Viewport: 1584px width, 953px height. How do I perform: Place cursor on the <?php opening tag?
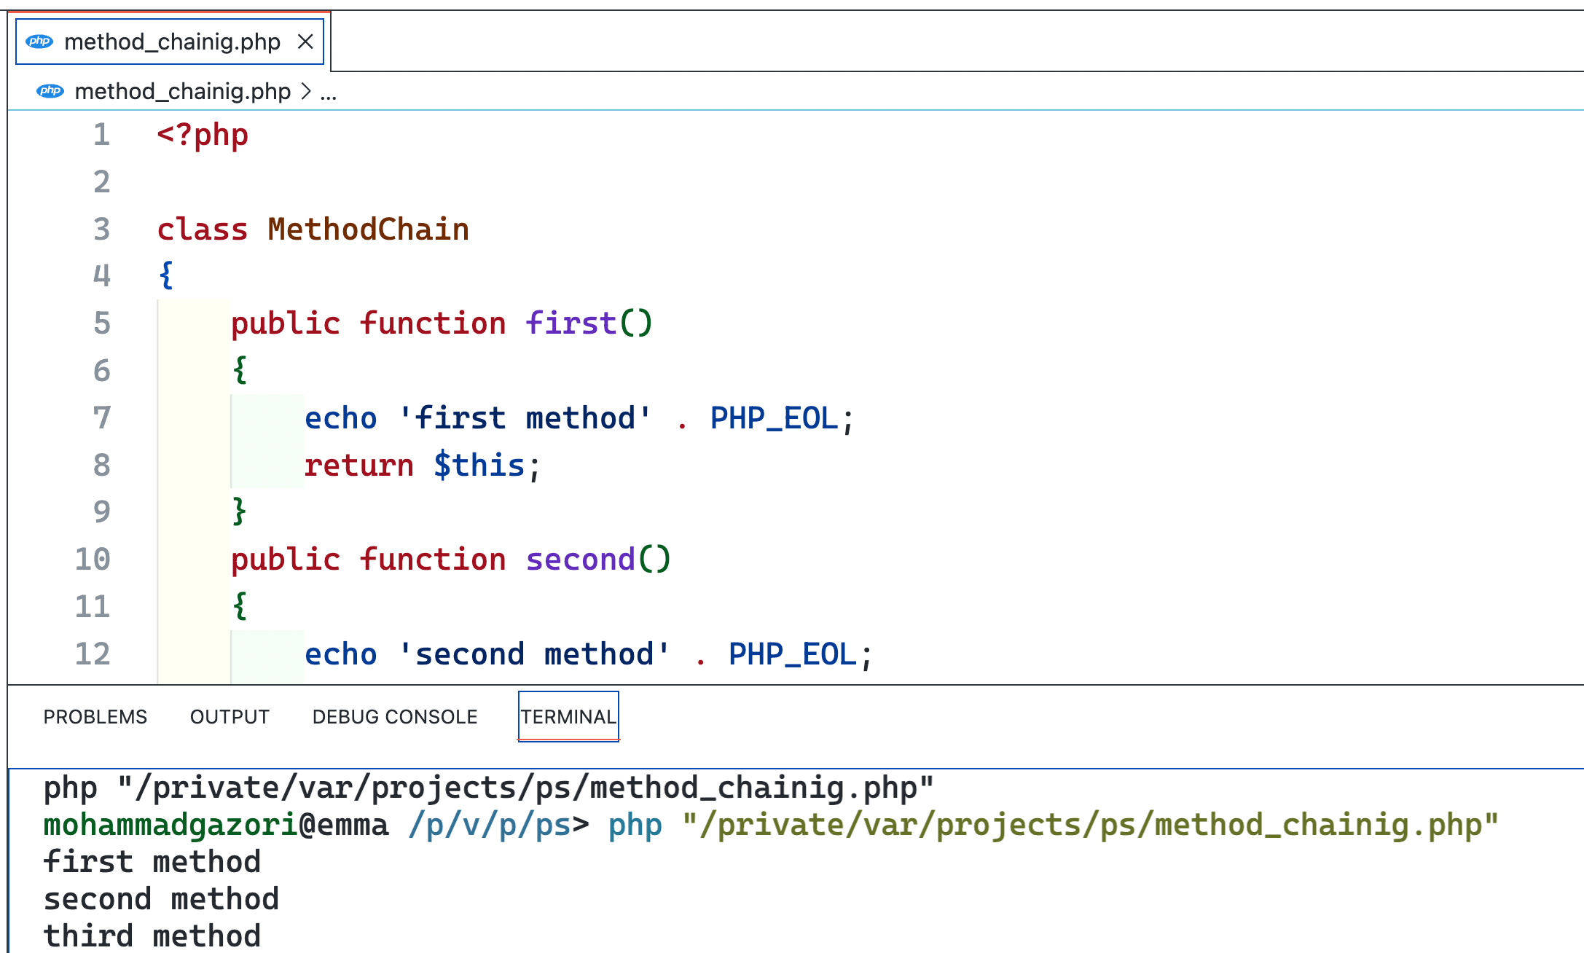point(203,136)
